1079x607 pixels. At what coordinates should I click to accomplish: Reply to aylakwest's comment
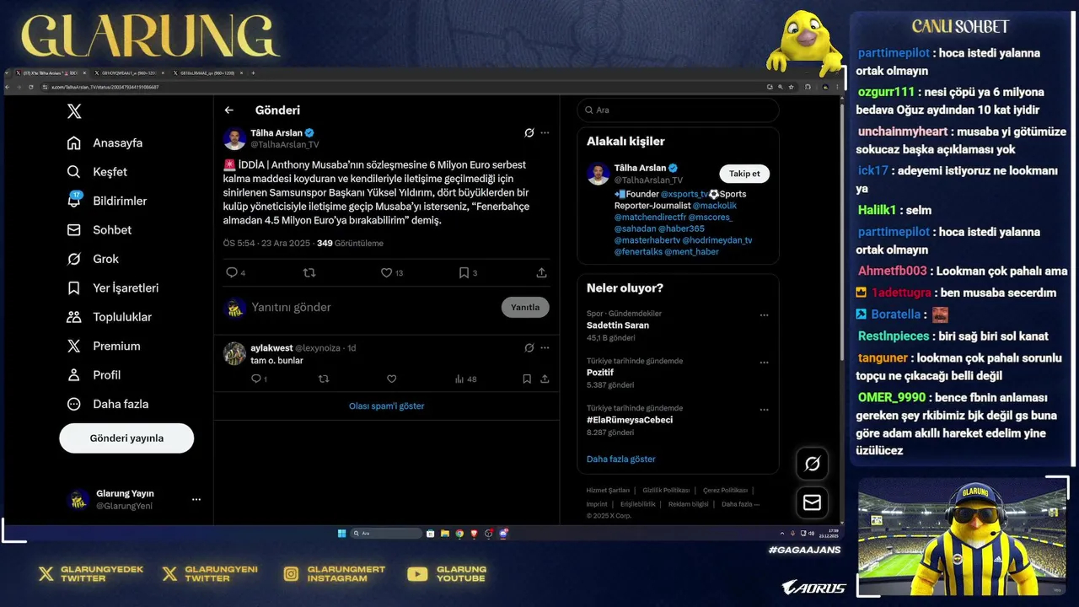[256, 379]
